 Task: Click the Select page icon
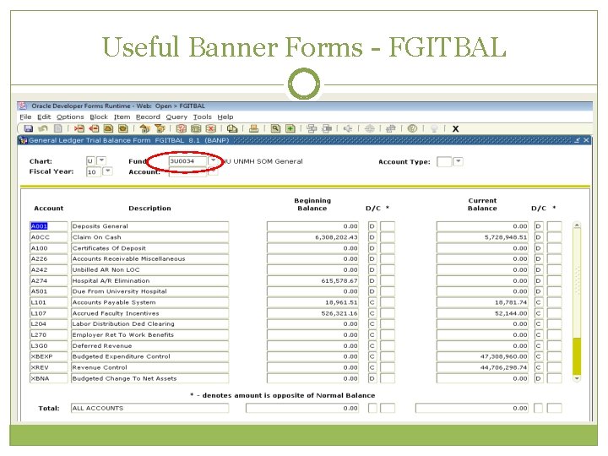[58, 128]
